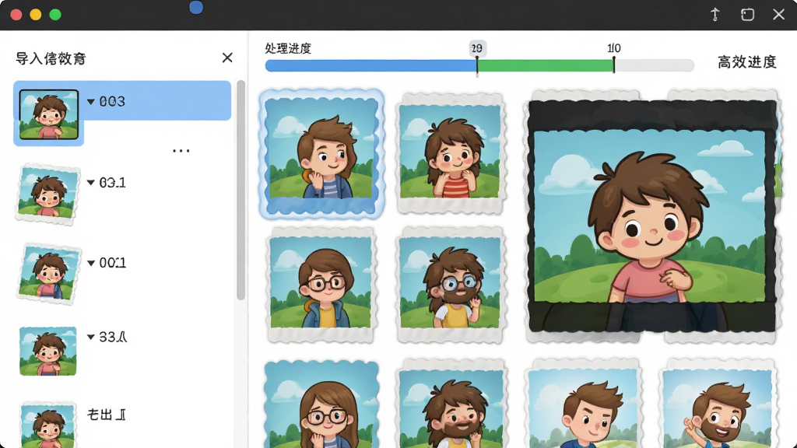The width and height of the screenshot is (797, 448).
Task: Click the progress marker labeled 1/0
Action: tap(614, 48)
